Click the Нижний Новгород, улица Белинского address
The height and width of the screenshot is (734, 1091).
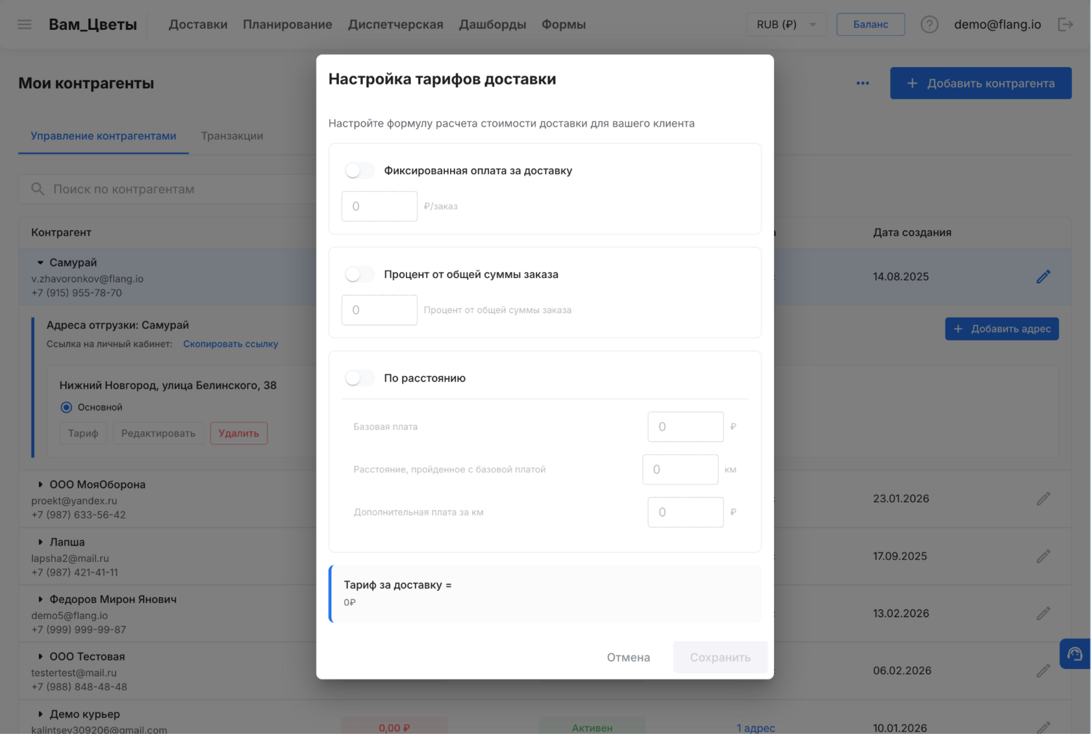tap(168, 385)
